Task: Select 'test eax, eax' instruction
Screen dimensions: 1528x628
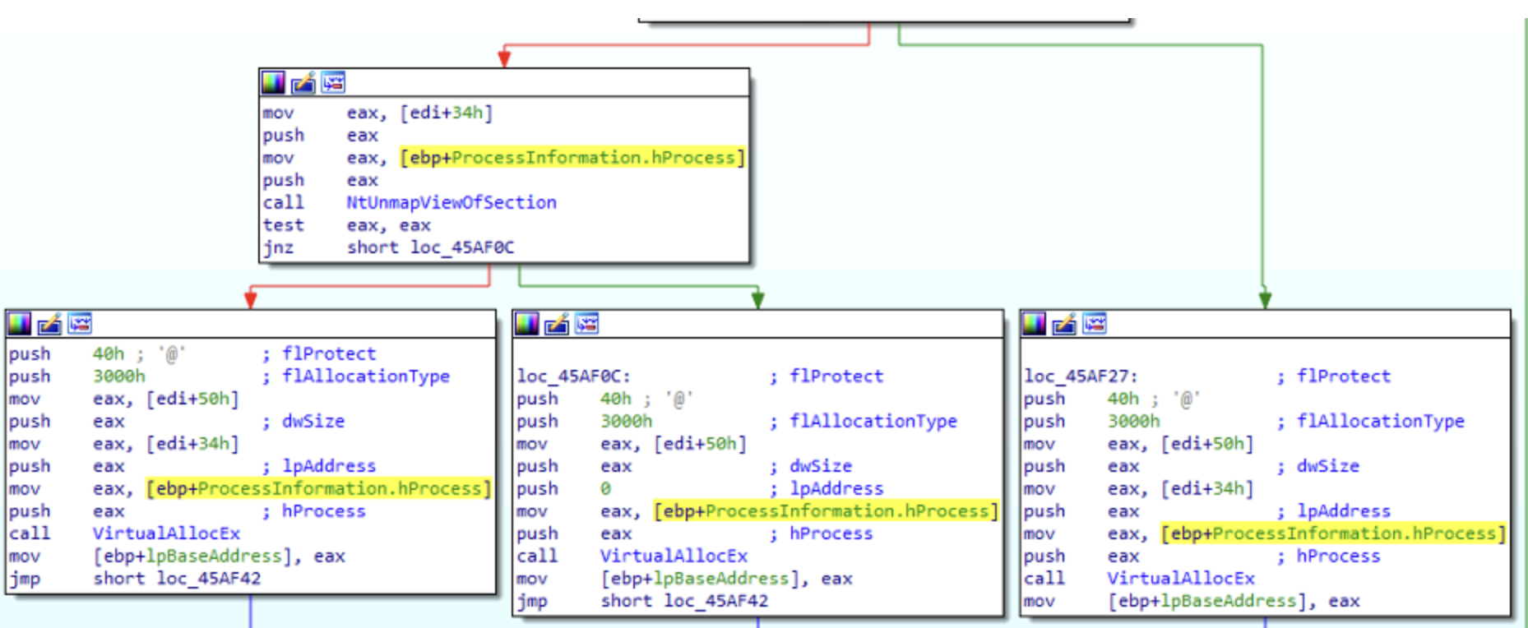Action: 346,225
